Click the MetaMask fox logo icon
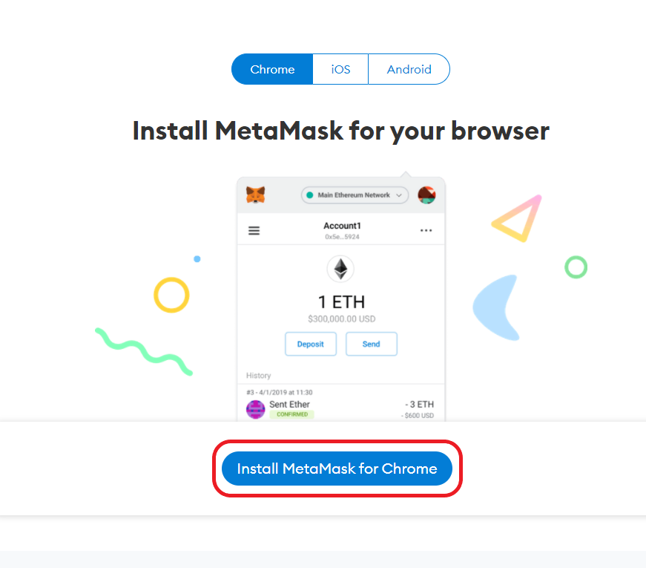 pos(255,195)
